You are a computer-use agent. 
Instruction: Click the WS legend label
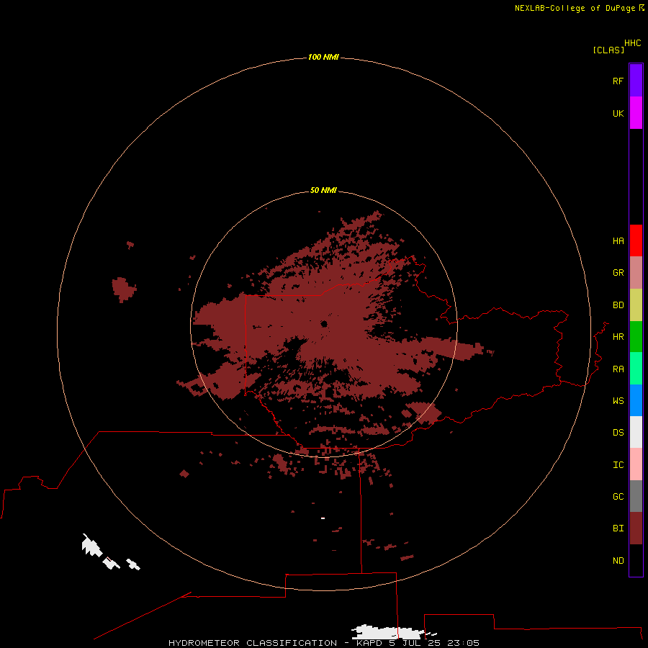(x=618, y=400)
